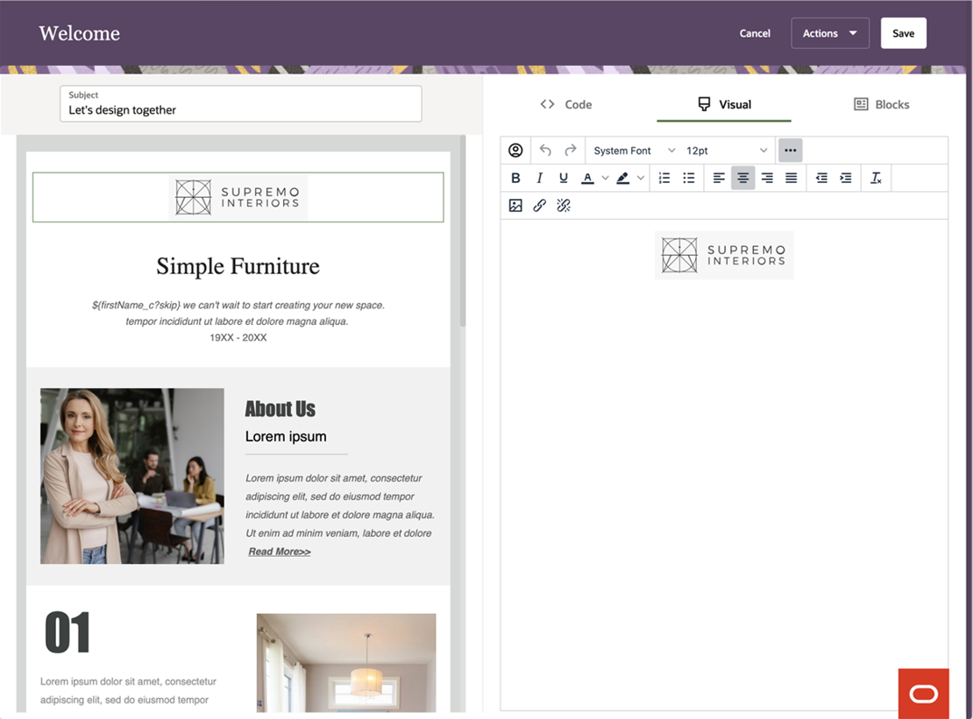Toggle the more options ellipsis button

coord(790,150)
